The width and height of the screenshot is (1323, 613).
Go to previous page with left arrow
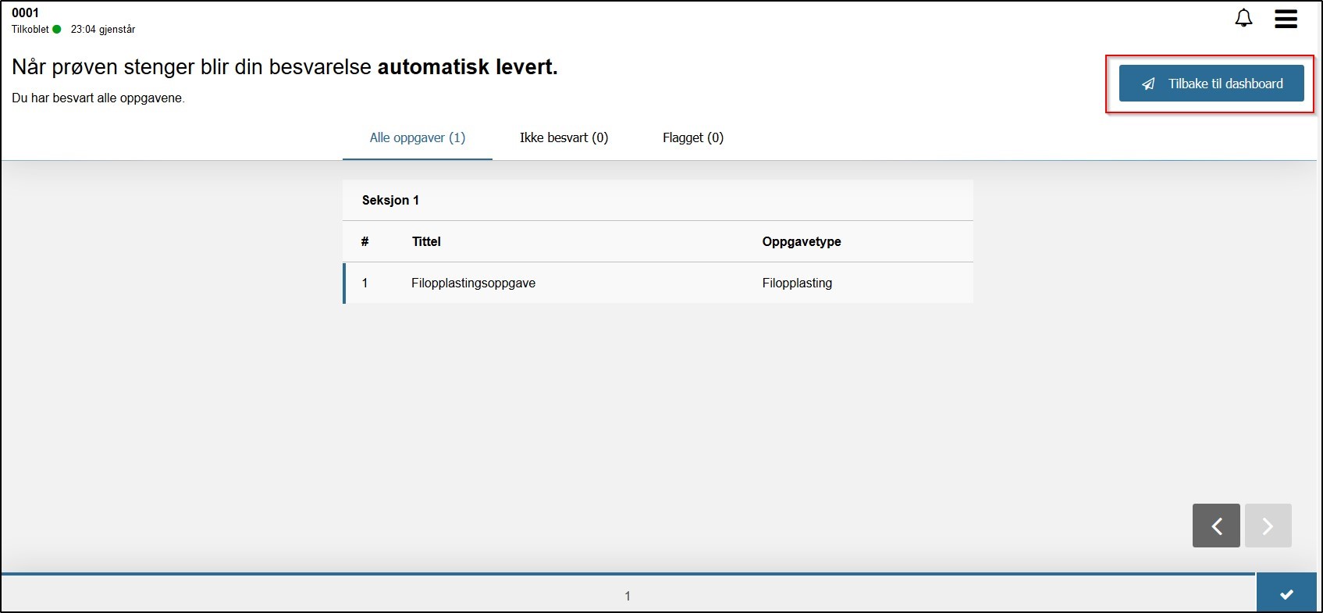pos(1216,526)
